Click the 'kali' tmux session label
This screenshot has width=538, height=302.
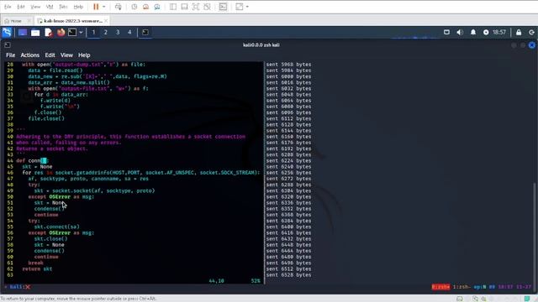pyautogui.click(x=17, y=287)
